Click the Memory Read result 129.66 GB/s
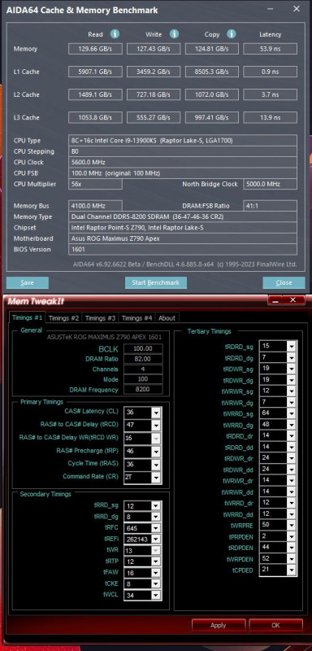 [x=95, y=49]
